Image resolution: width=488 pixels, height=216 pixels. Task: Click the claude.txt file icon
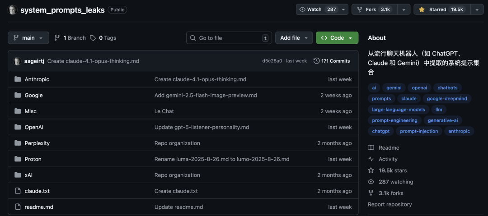pyautogui.click(x=18, y=191)
